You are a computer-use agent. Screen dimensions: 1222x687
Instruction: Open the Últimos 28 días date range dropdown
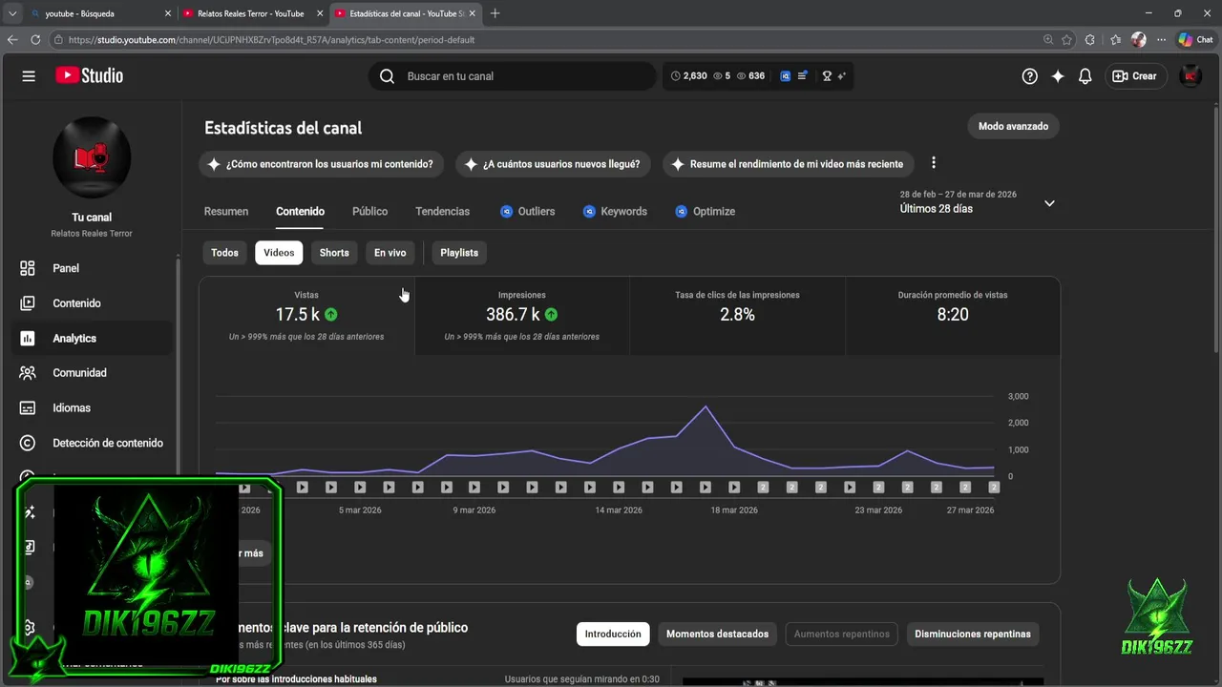[x=978, y=202]
